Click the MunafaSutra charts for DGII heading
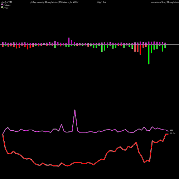The height and width of the screenshot is (179, 179). [54, 2]
